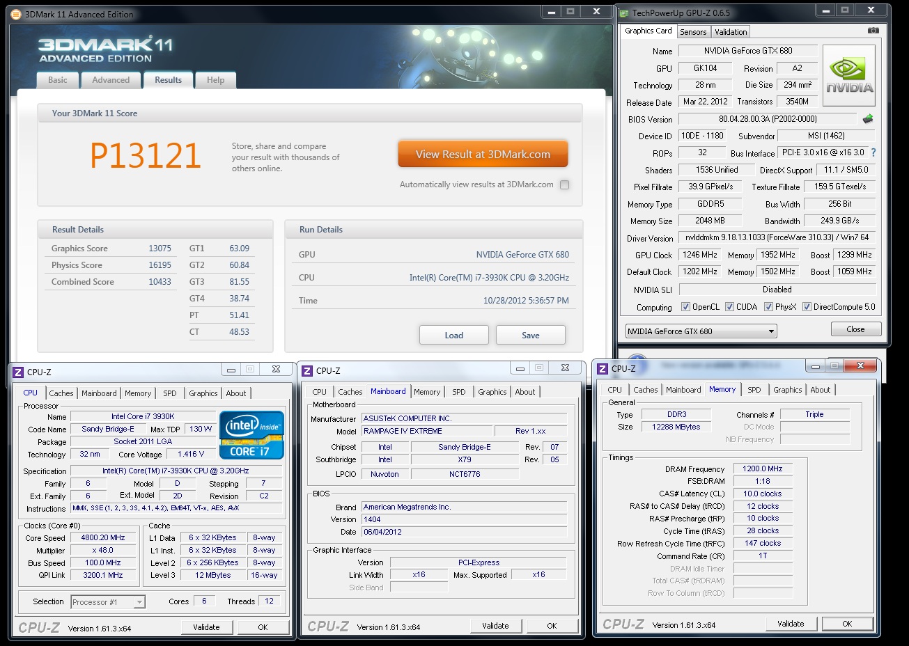This screenshot has height=646, width=909.
Task: Click OK in CPU-Z memory window
Action: click(847, 624)
